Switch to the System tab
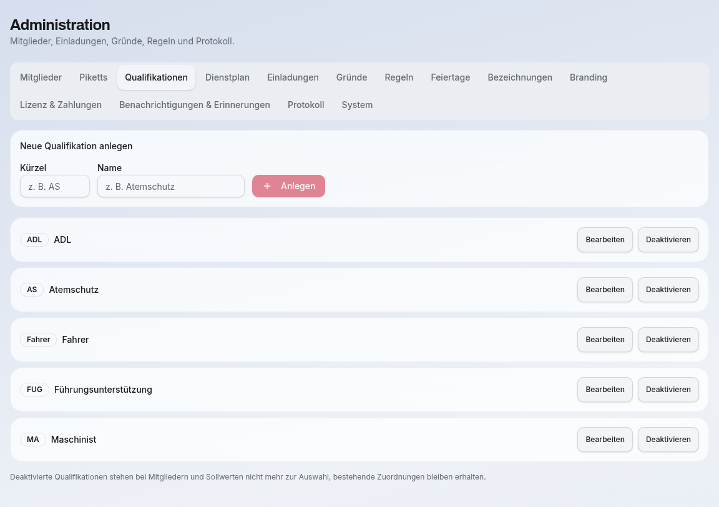Screen dimensions: 719x507 coord(357,105)
